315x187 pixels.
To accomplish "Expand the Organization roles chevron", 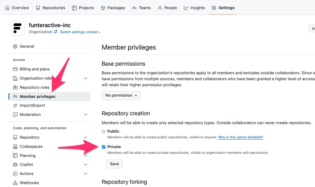I will [x=86, y=78].
